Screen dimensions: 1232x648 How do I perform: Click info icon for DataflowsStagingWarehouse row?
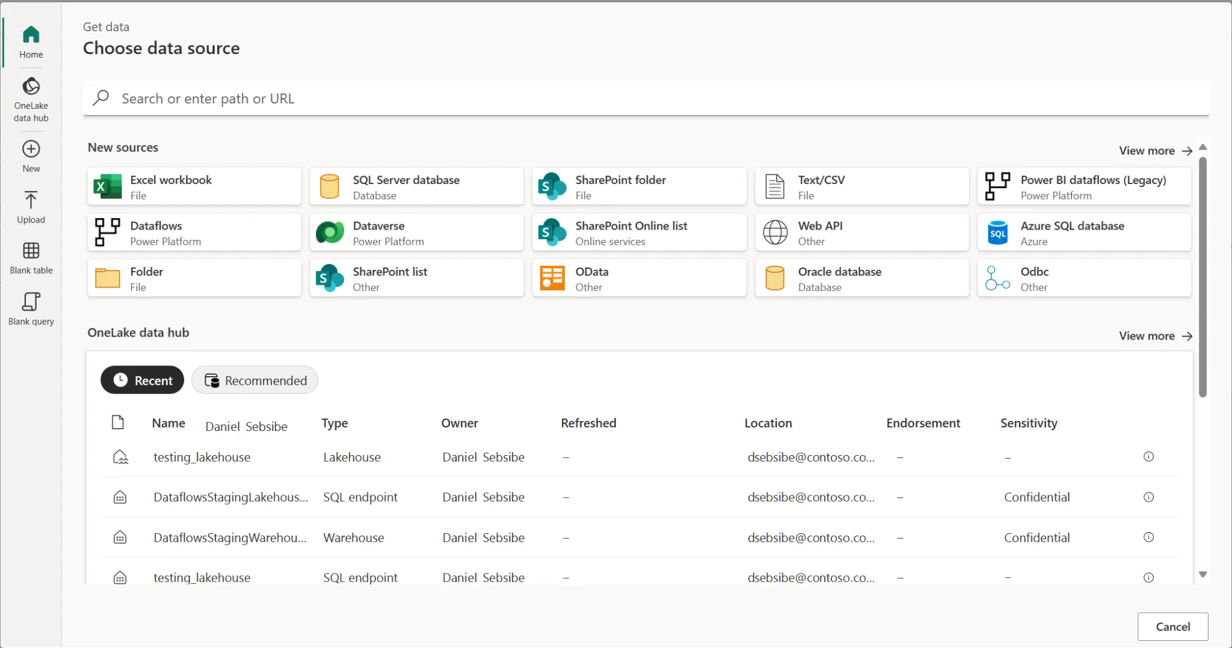(x=1148, y=537)
